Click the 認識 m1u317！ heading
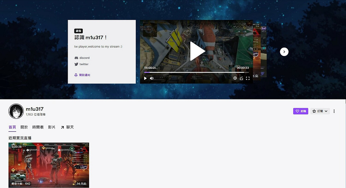The width and height of the screenshot is (346, 188). [91, 37]
